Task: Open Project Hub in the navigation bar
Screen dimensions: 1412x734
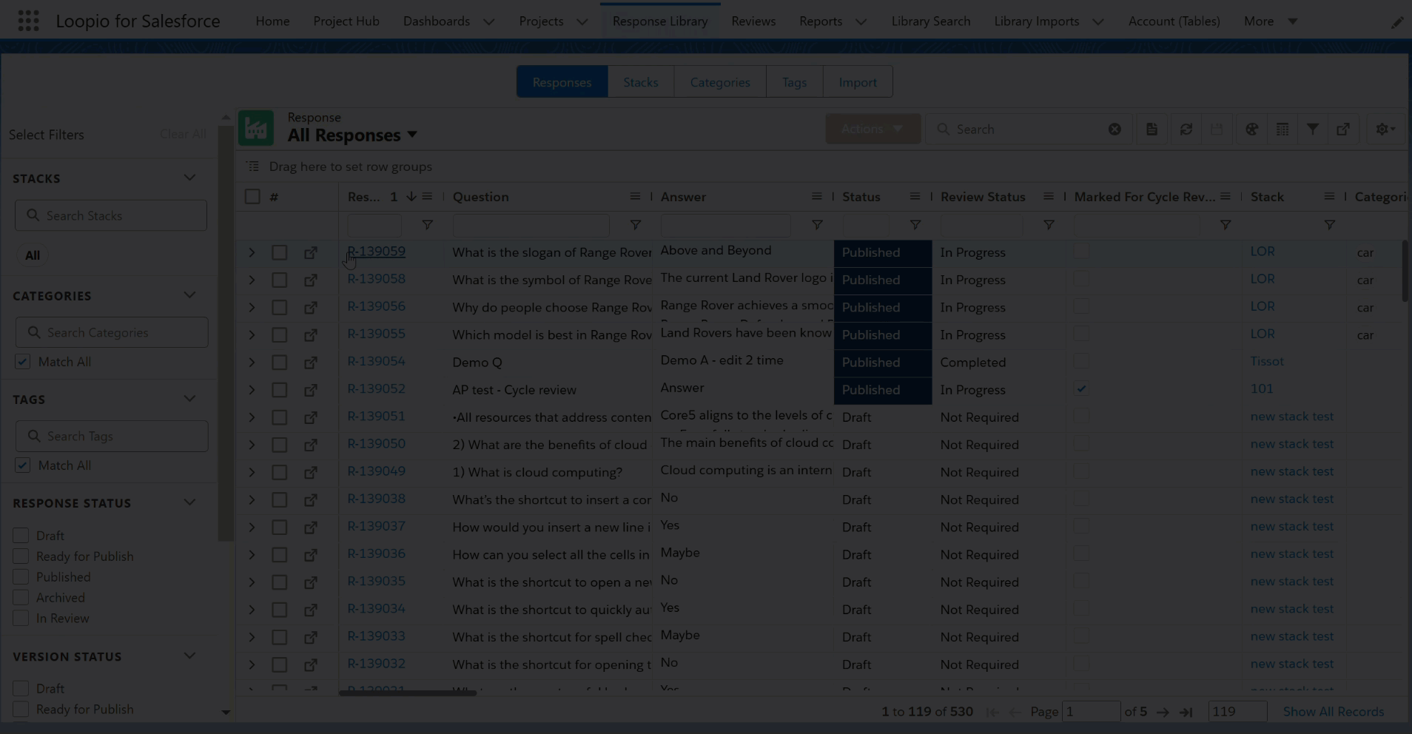Action: click(346, 21)
